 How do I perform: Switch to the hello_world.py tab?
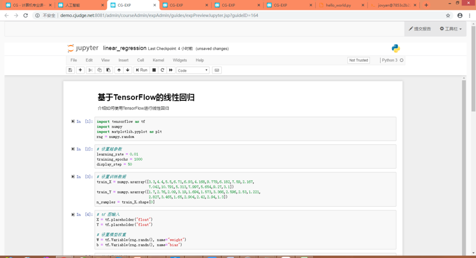(341, 5)
